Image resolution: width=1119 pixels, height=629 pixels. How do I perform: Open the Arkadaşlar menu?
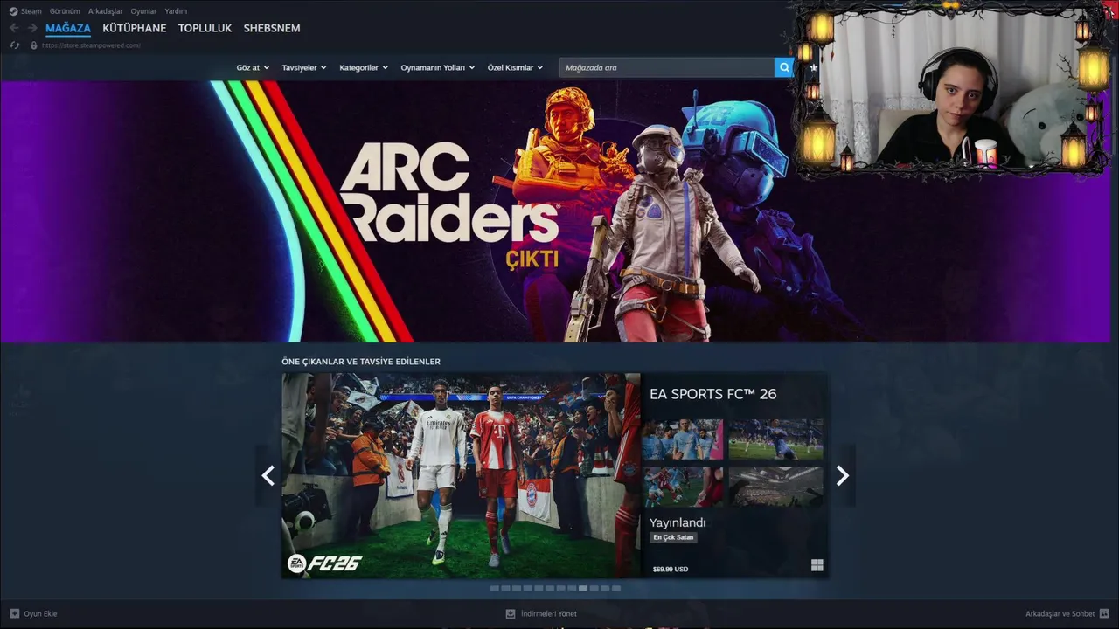105,11
